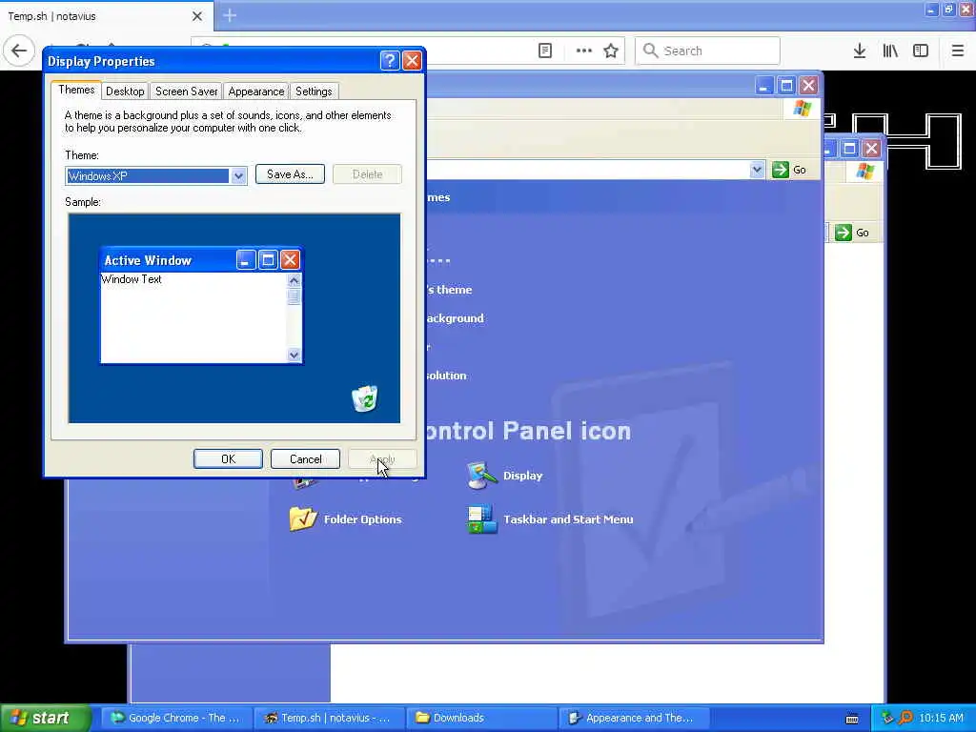Switch to Google Chrome taskbar item

point(176,718)
